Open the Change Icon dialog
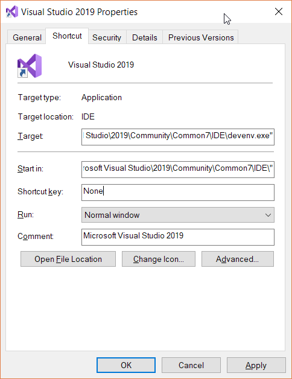The width and height of the screenshot is (292, 379). [159, 259]
